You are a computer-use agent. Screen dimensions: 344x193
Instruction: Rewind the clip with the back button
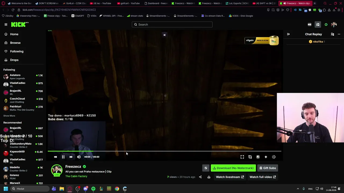pos(55,157)
